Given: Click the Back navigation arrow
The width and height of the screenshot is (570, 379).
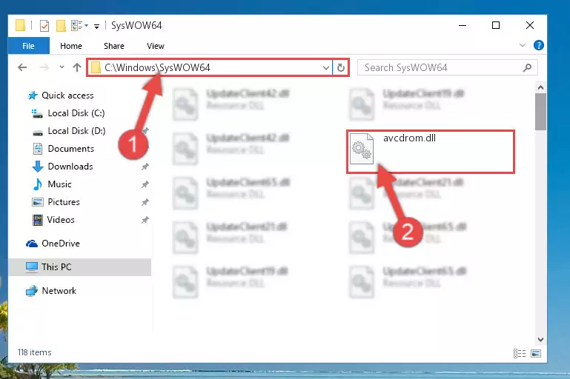Looking at the screenshot, I should click(22, 67).
